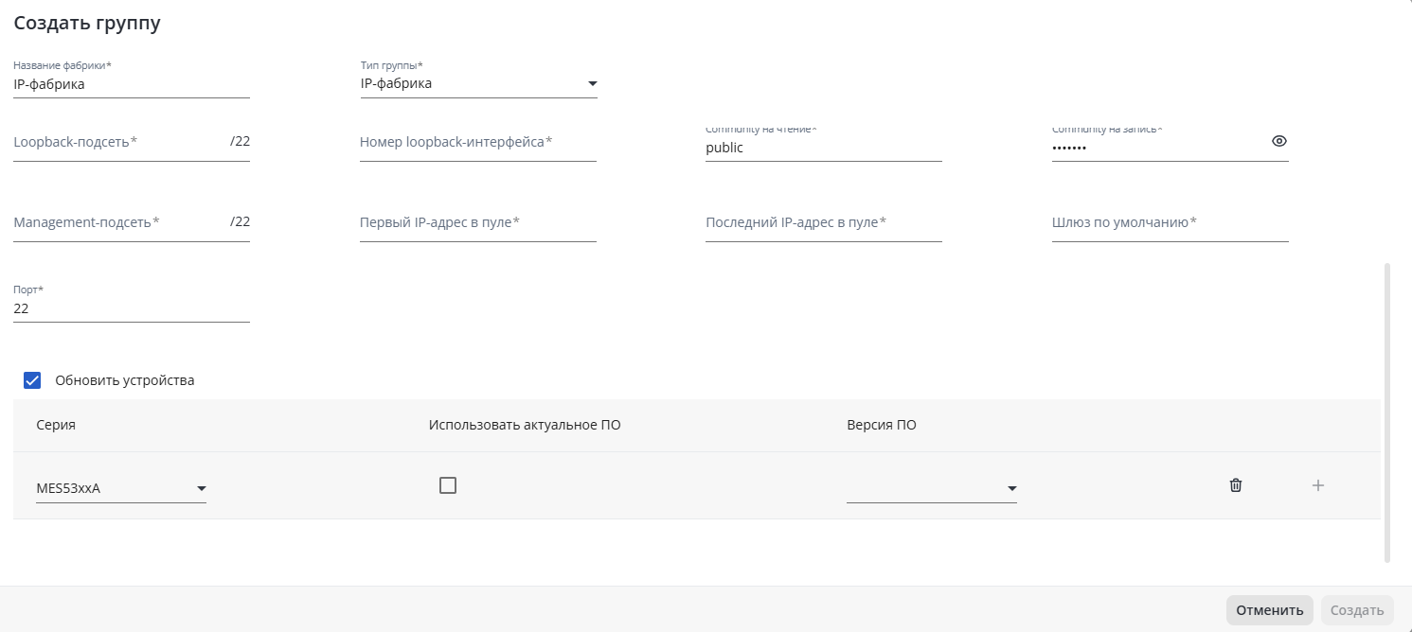The height and width of the screenshot is (632, 1412).
Task: Click the Первый IP-адрес в пуле field
Action: (478, 223)
